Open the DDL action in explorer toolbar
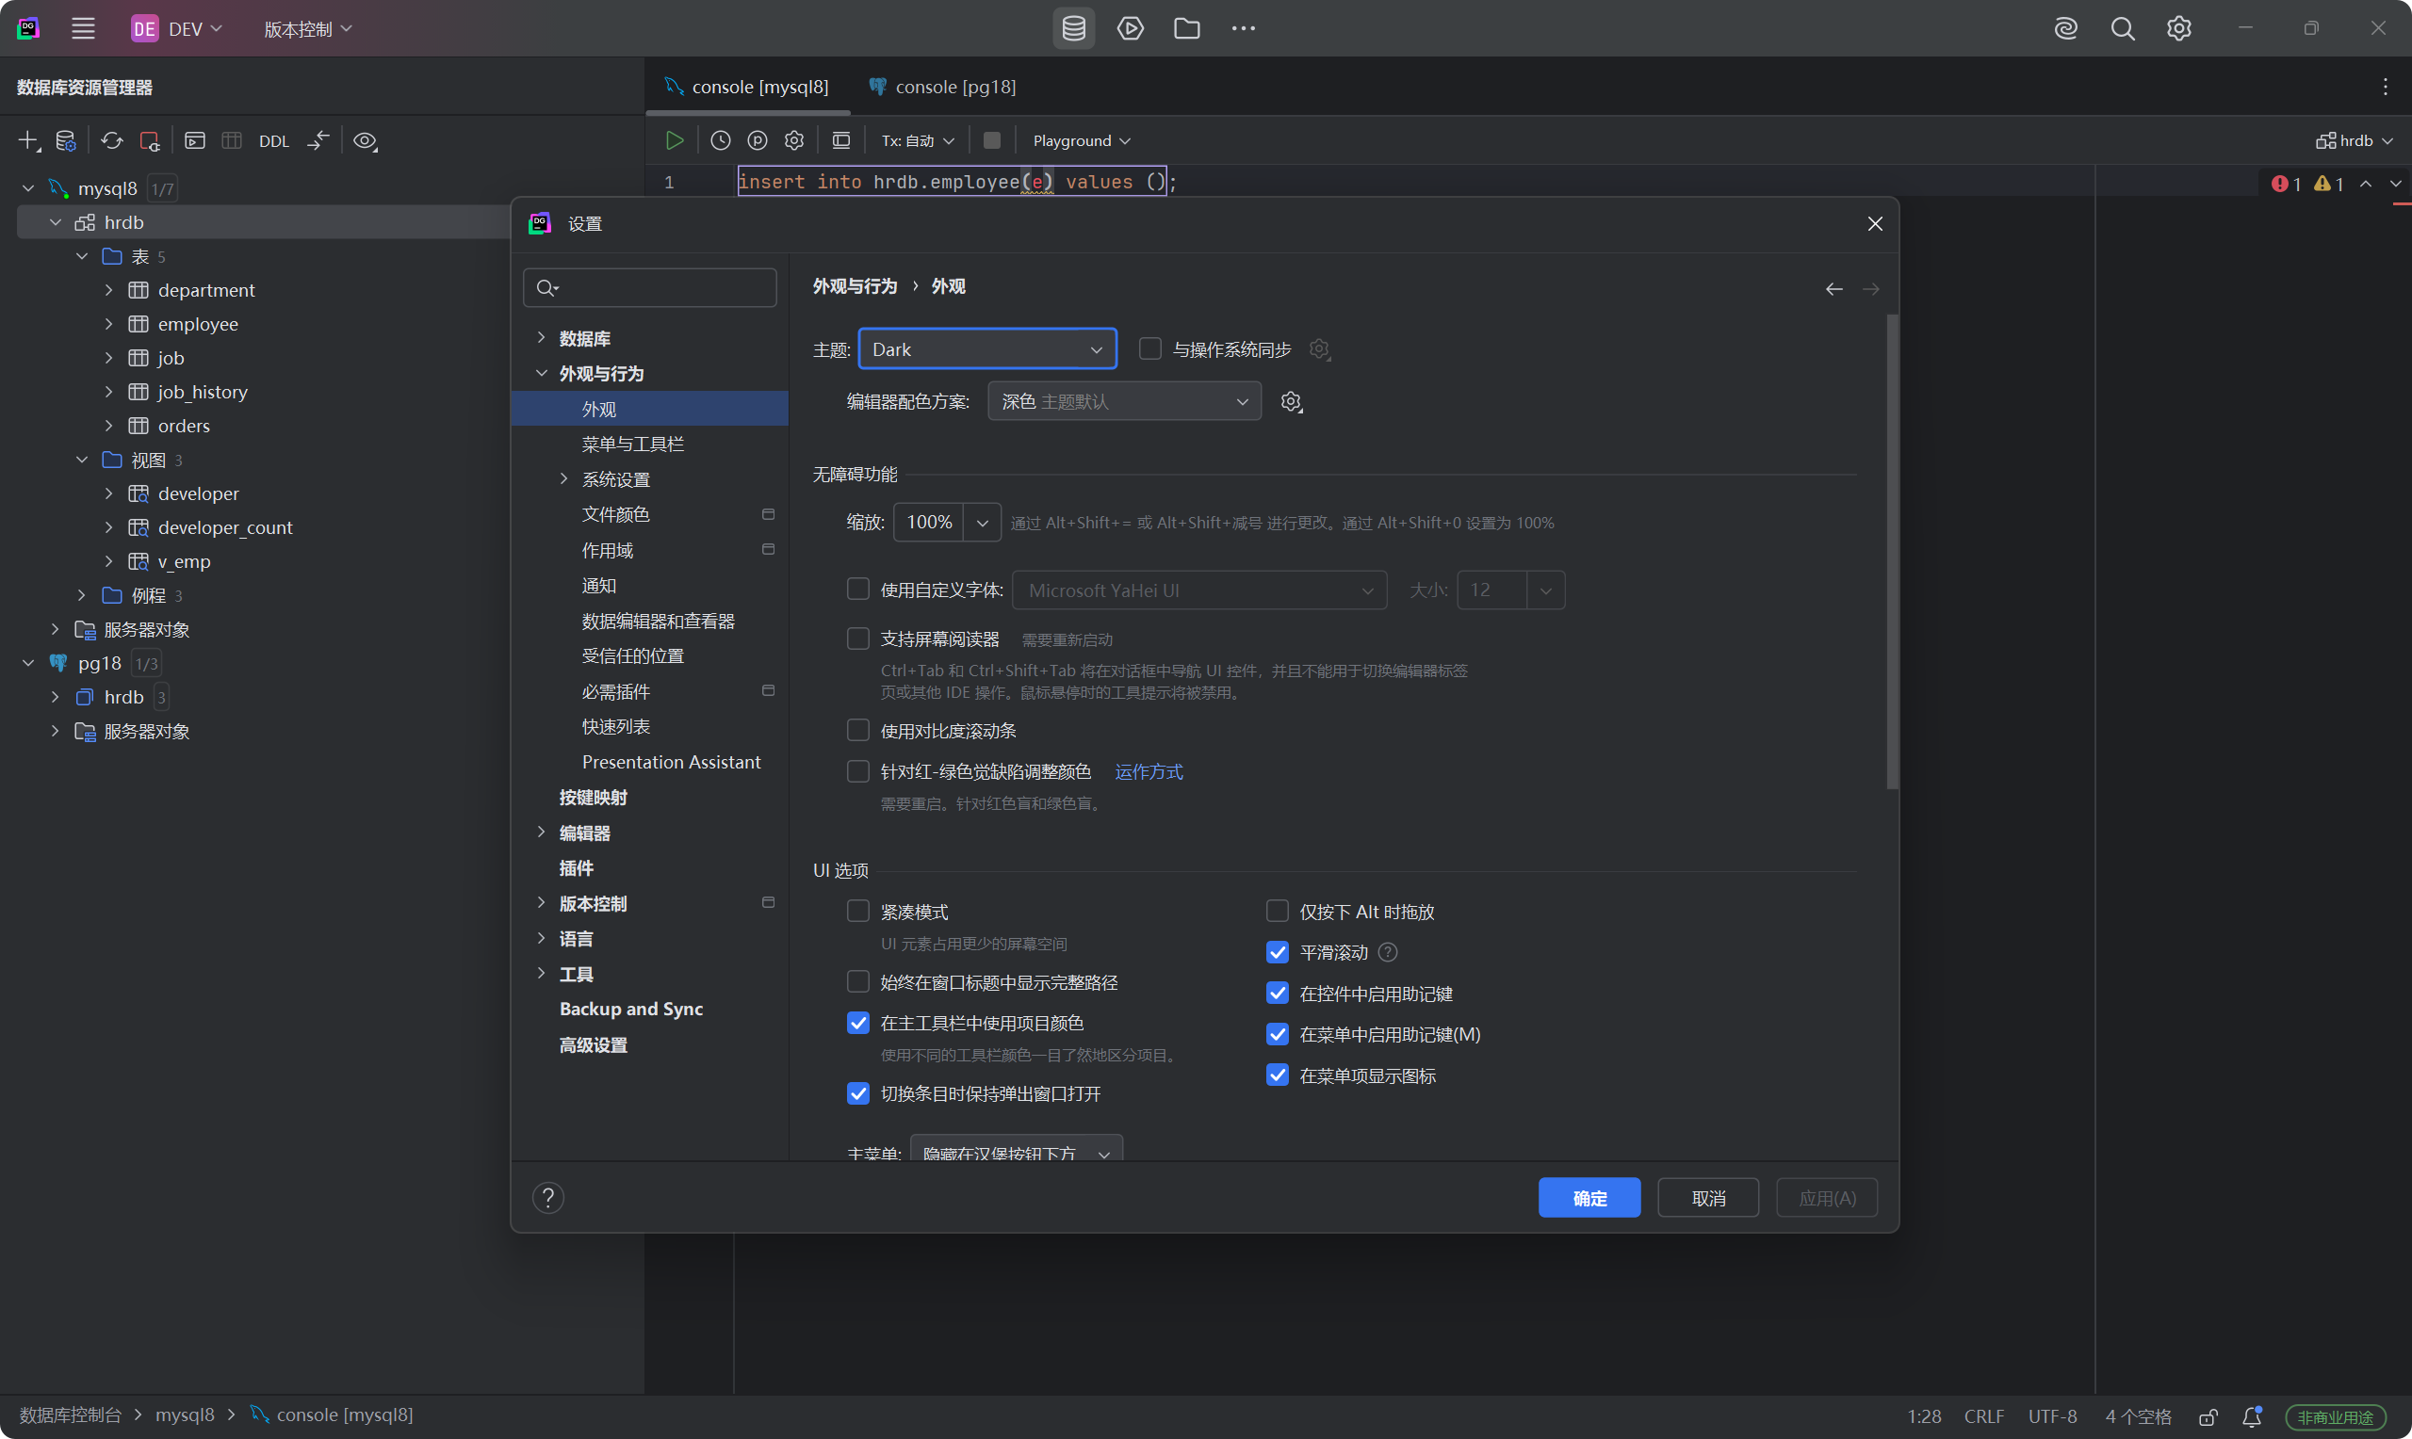The image size is (2412, 1439). coord(273,141)
